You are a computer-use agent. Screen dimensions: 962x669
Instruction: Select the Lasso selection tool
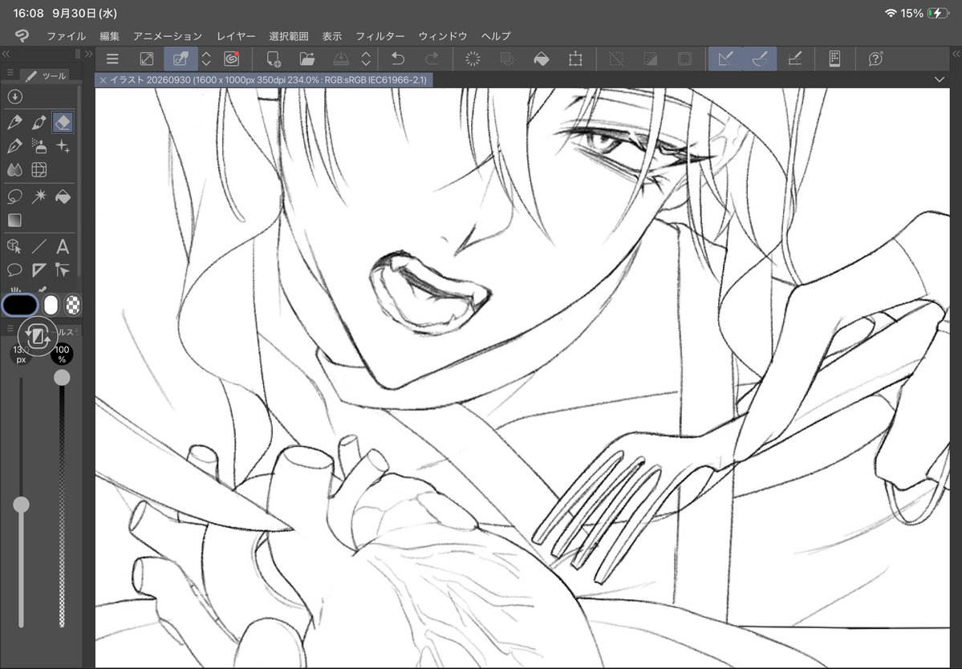pos(14,197)
